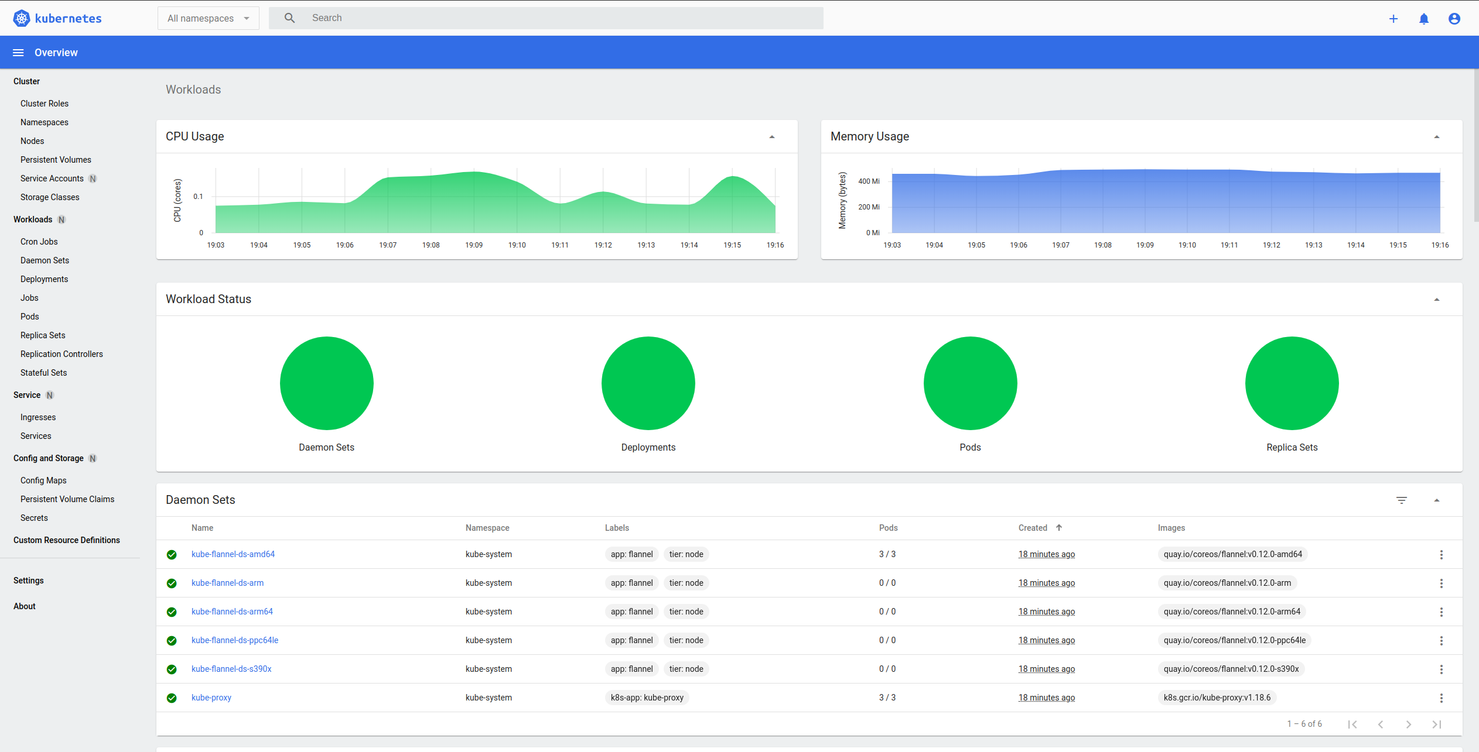Sort by Created column arrow

click(x=1059, y=528)
